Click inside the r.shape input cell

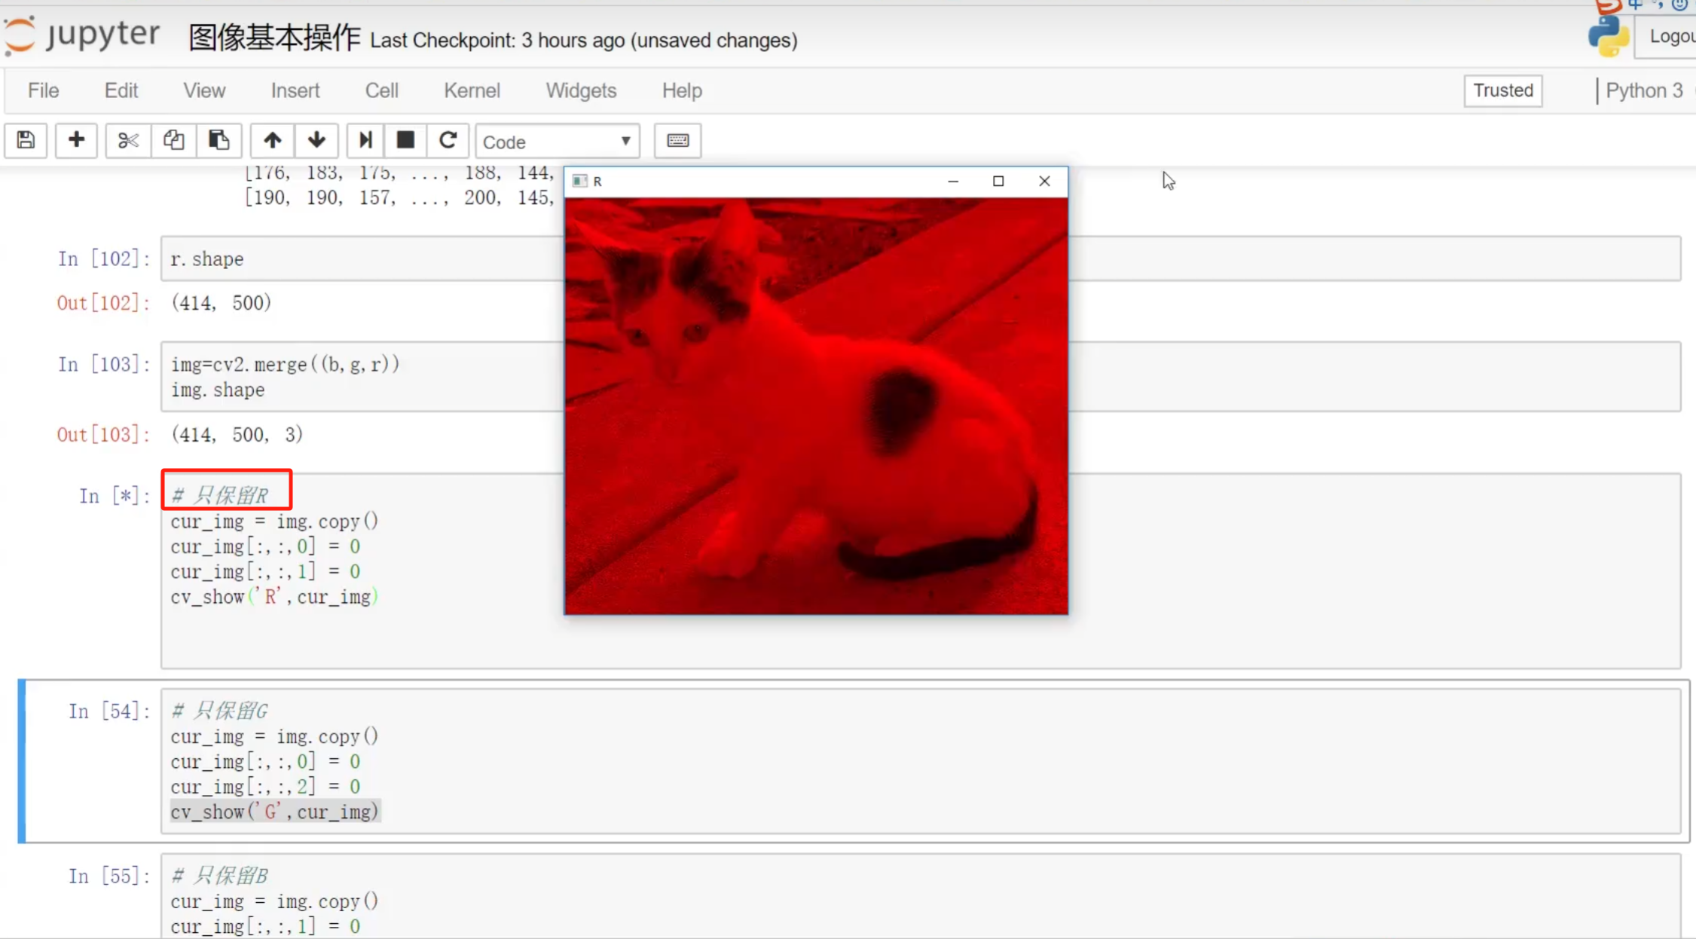362,259
